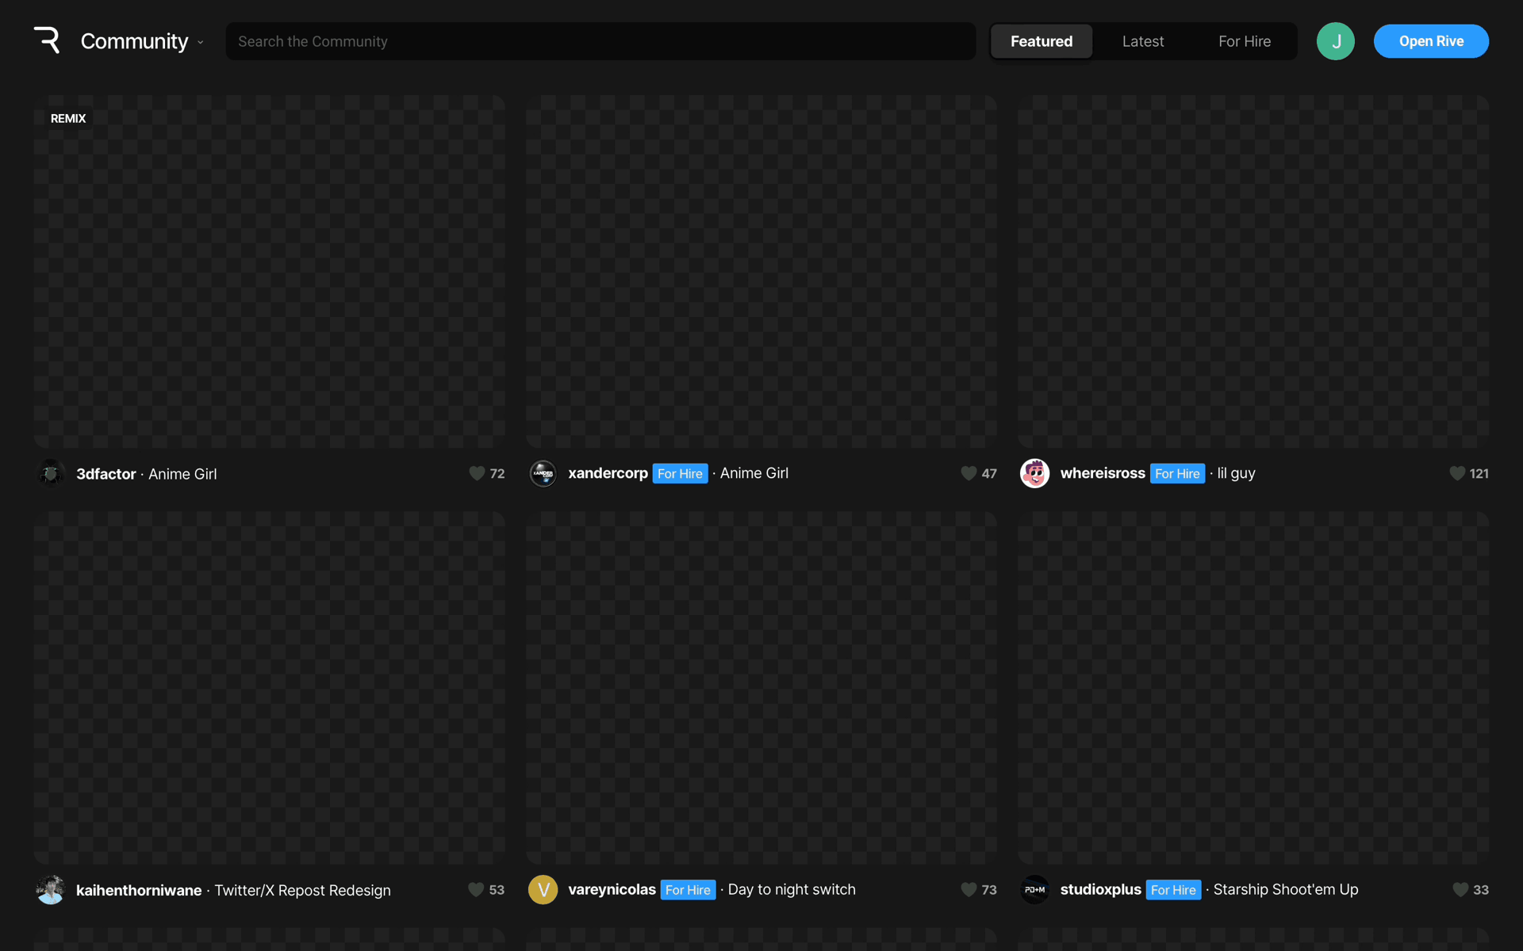Select the Featured tab
Viewport: 1523px width, 951px height.
point(1042,41)
